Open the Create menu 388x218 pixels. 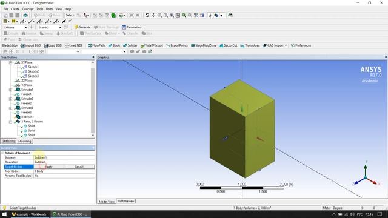[15, 9]
